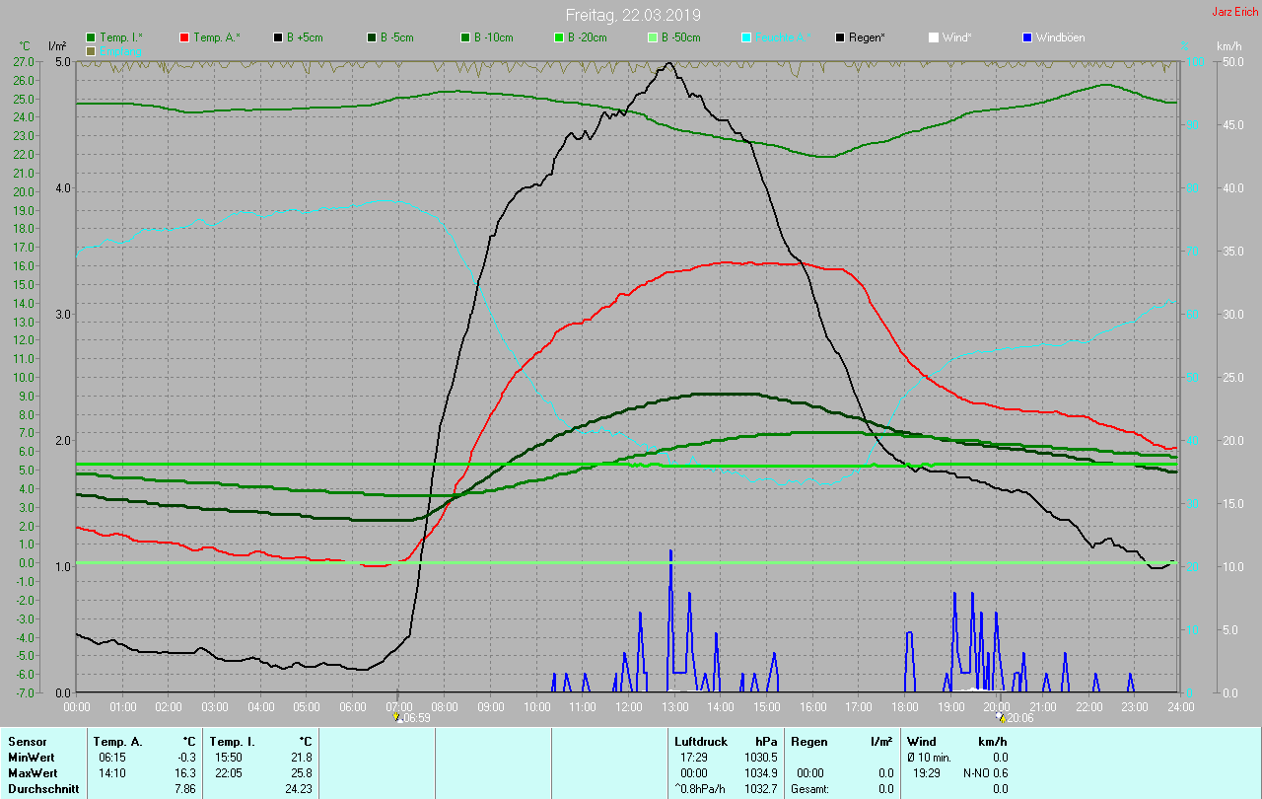Click the red 'Jarz Erich' author text
Image resolution: width=1262 pixels, height=799 pixels.
coord(1234,12)
